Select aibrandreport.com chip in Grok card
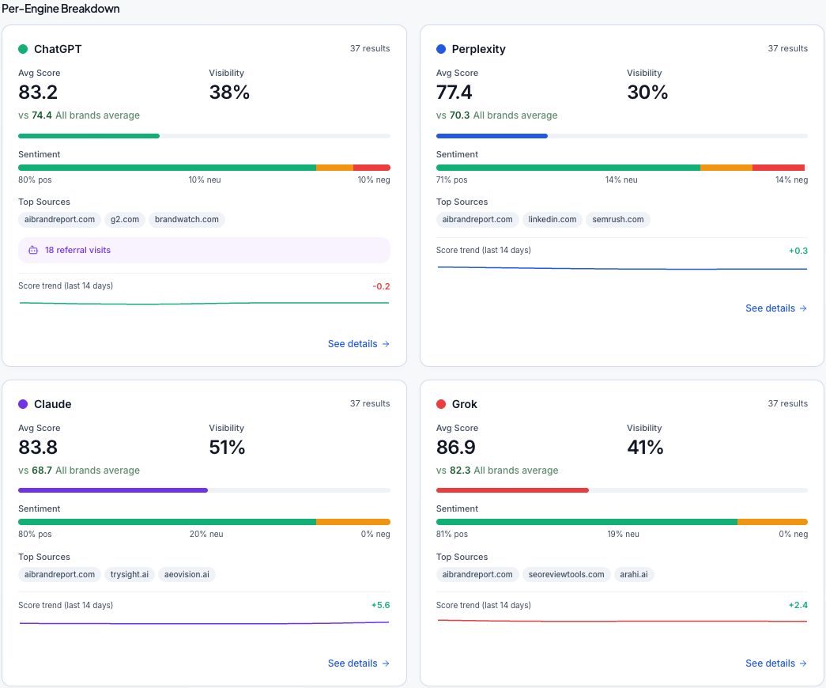Screen dimensions: 826x688 pyautogui.click(x=477, y=574)
